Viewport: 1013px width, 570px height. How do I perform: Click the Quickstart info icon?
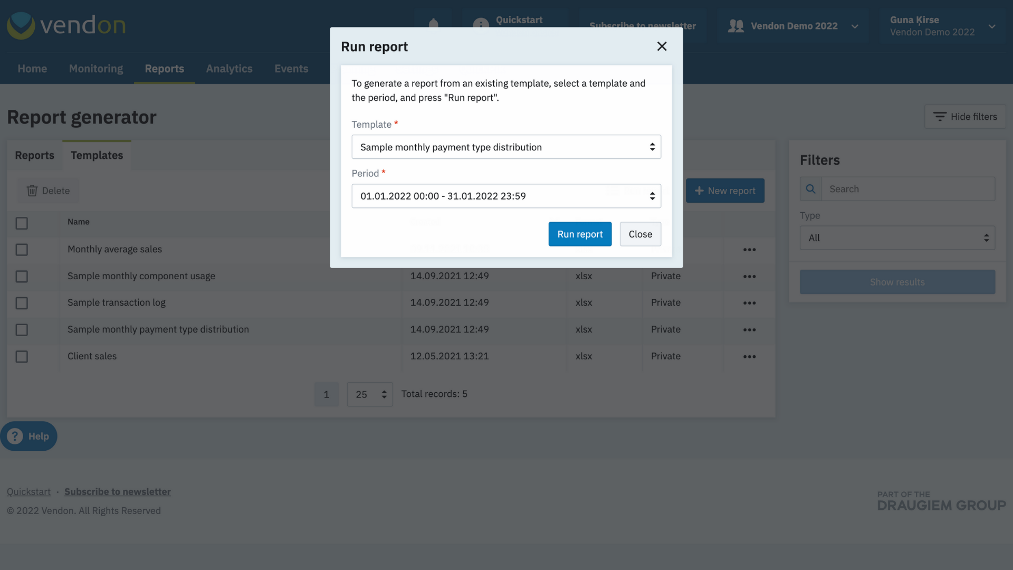tap(481, 25)
